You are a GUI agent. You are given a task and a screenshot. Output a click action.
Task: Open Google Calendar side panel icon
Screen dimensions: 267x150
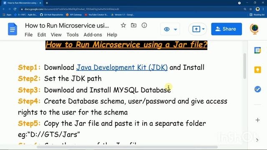point(257,50)
